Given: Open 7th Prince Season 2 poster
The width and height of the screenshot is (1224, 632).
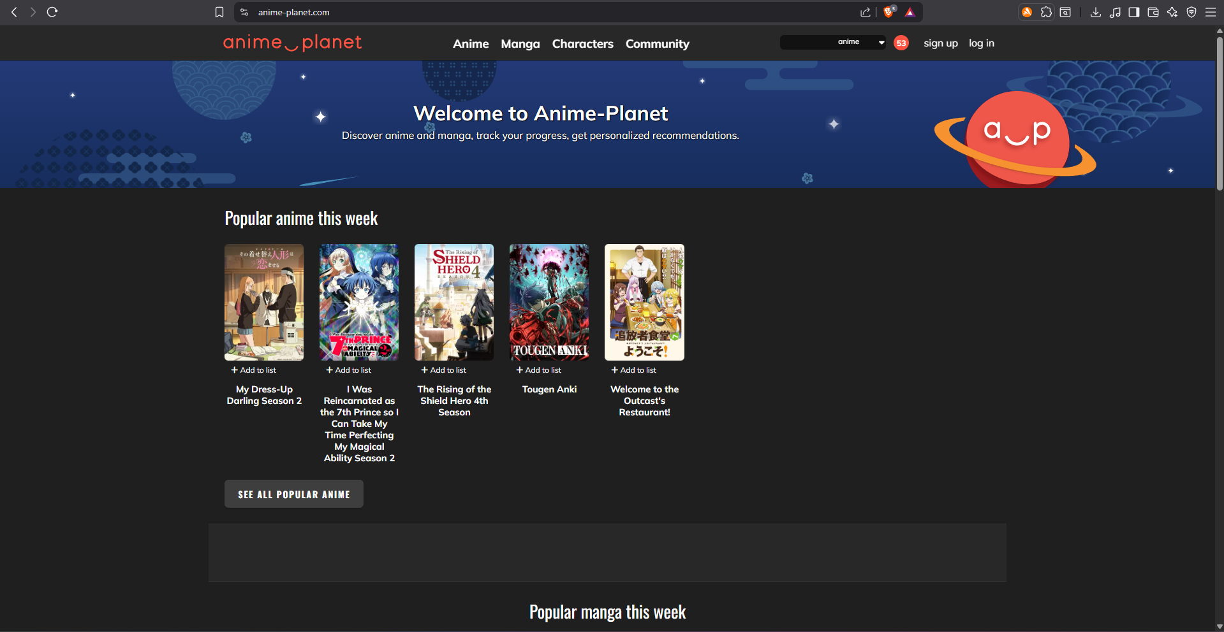Looking at the screenshot, I should coord(359,302).
